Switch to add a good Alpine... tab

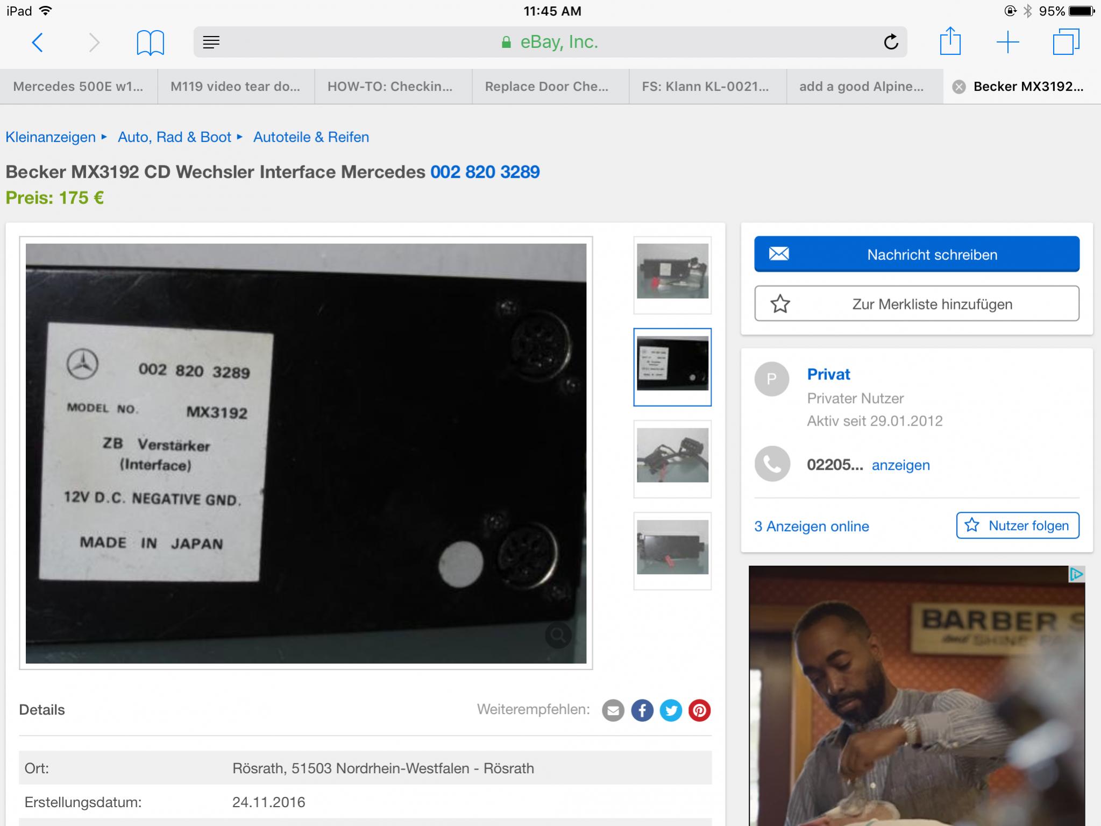[865, 87]
